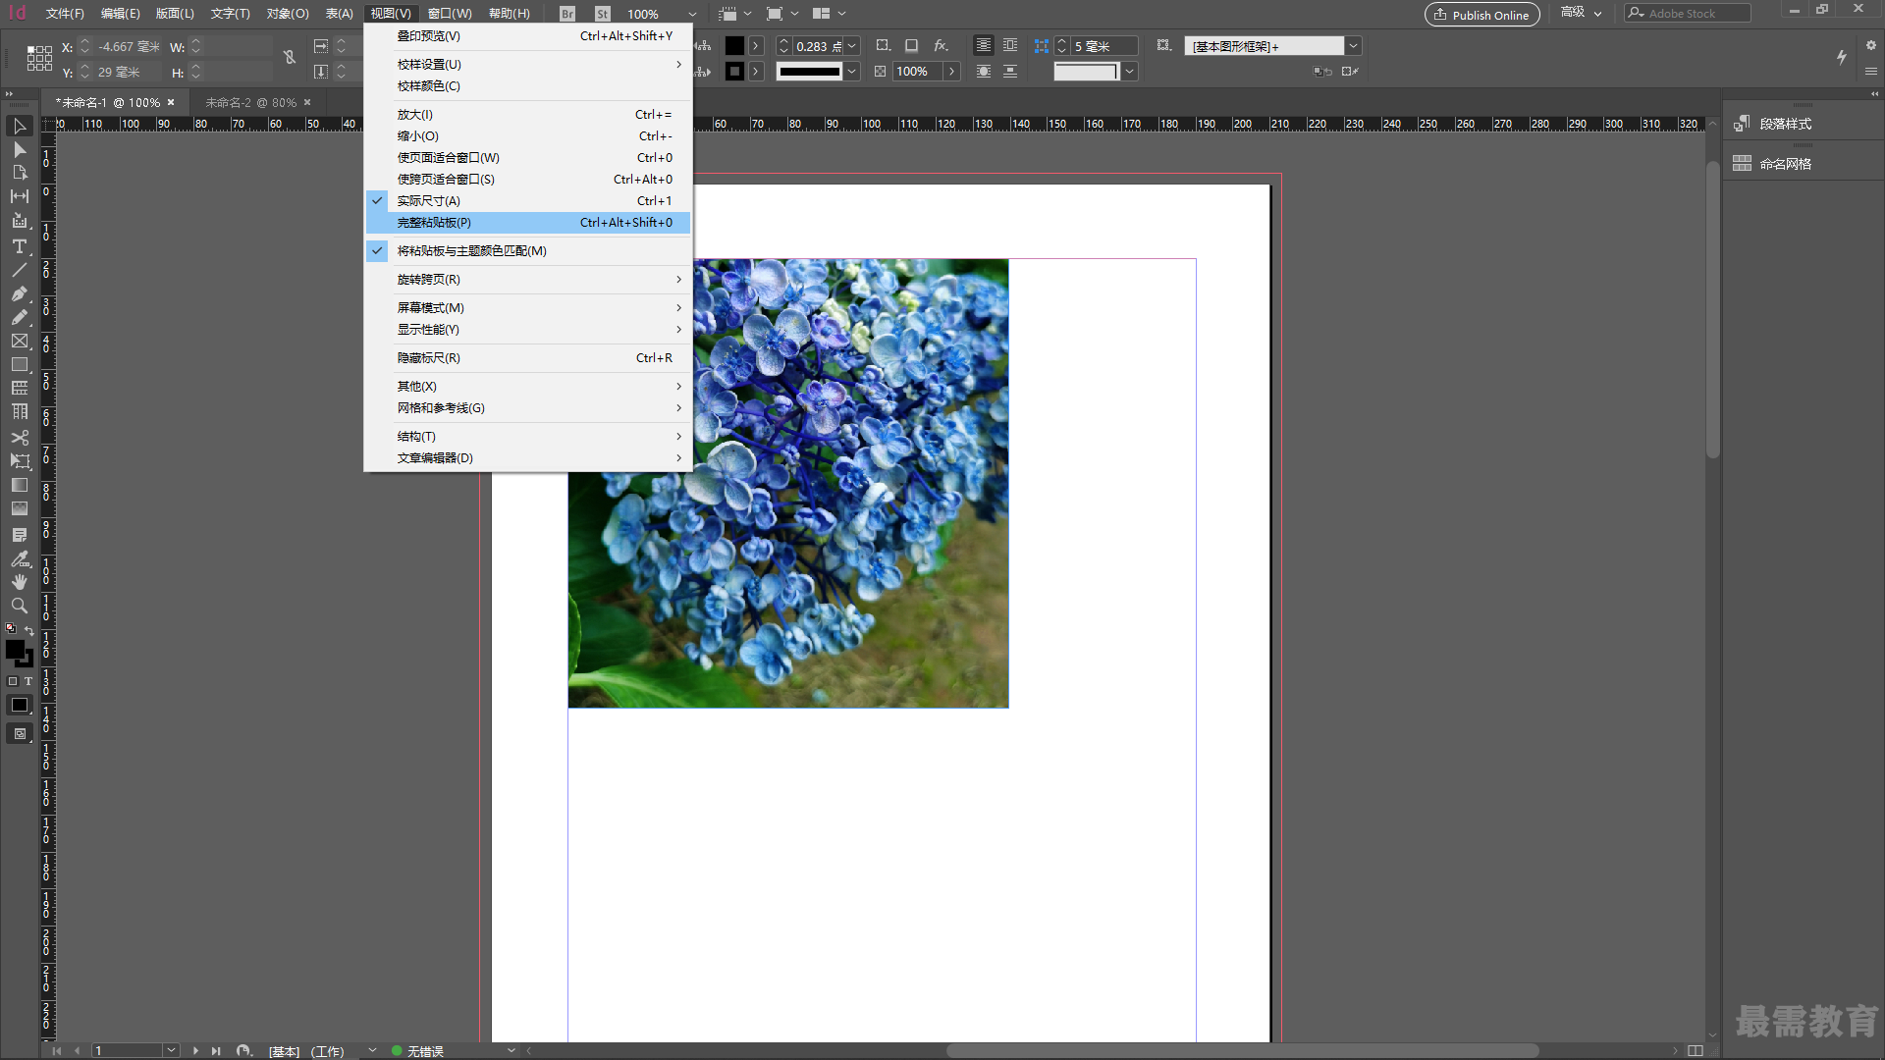Open workspace switcher dropdown
This screenshot has width=1885, height=1060.
click(x=1581, y=13)
